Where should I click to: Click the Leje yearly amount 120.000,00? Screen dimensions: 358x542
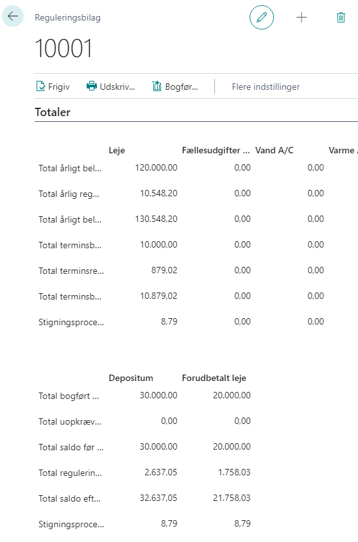(x=156, y=167)
